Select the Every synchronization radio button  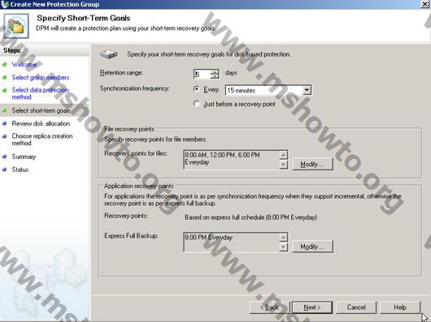point(196,89)
